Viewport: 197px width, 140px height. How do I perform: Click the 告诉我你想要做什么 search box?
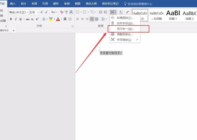[140, 4]
